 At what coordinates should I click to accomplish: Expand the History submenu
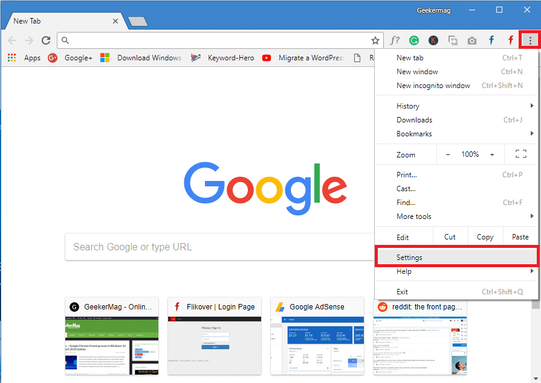456,106
